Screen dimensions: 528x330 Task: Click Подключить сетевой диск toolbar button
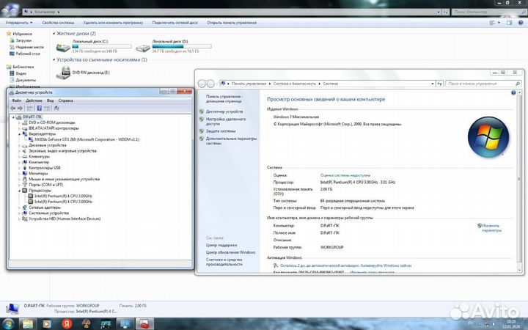tap(175, 23)
